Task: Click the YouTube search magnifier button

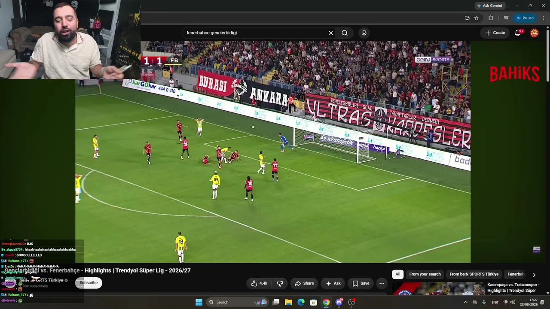Action: pyautogui.click(x=345, y=33)
